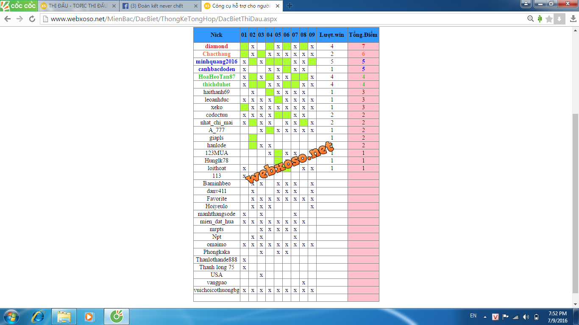Viewport: 579px width, 325px height.
Task: Click the nick codoctuu
Action: click(217, 115)
